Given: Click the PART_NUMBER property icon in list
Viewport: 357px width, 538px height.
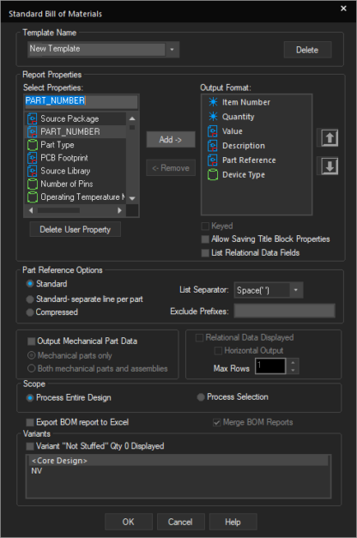Looking at the screenshot, I should [33, 132].
